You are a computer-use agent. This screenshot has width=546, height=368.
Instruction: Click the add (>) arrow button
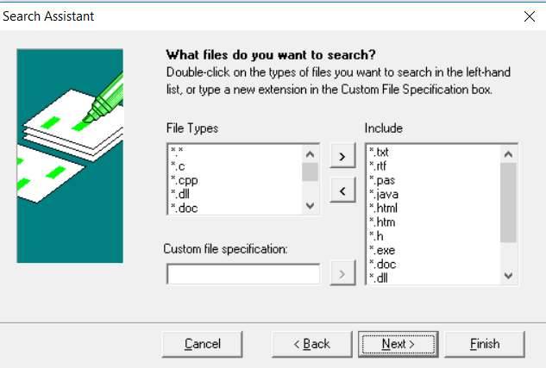pos(342,156)
